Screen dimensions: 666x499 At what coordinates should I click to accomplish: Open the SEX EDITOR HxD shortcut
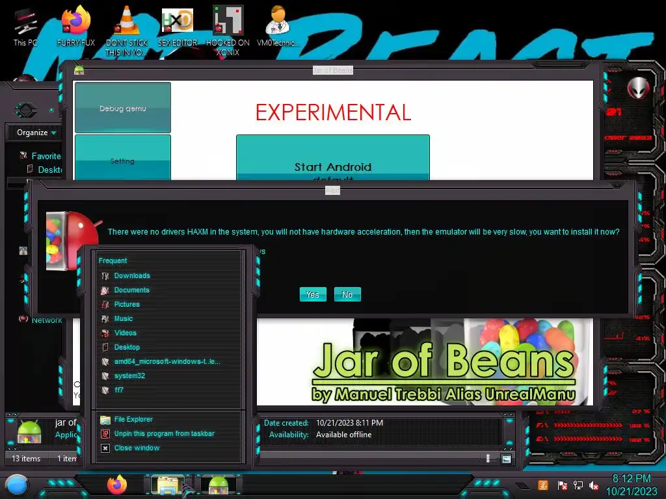(x=178, y=27)
